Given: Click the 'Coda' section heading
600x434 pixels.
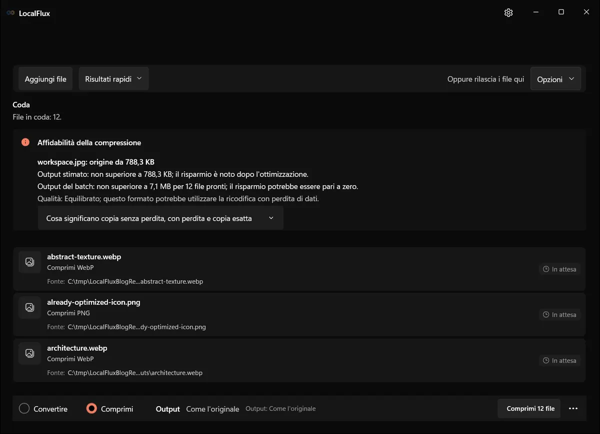Looking at the screenshot, I should (21, 105).
